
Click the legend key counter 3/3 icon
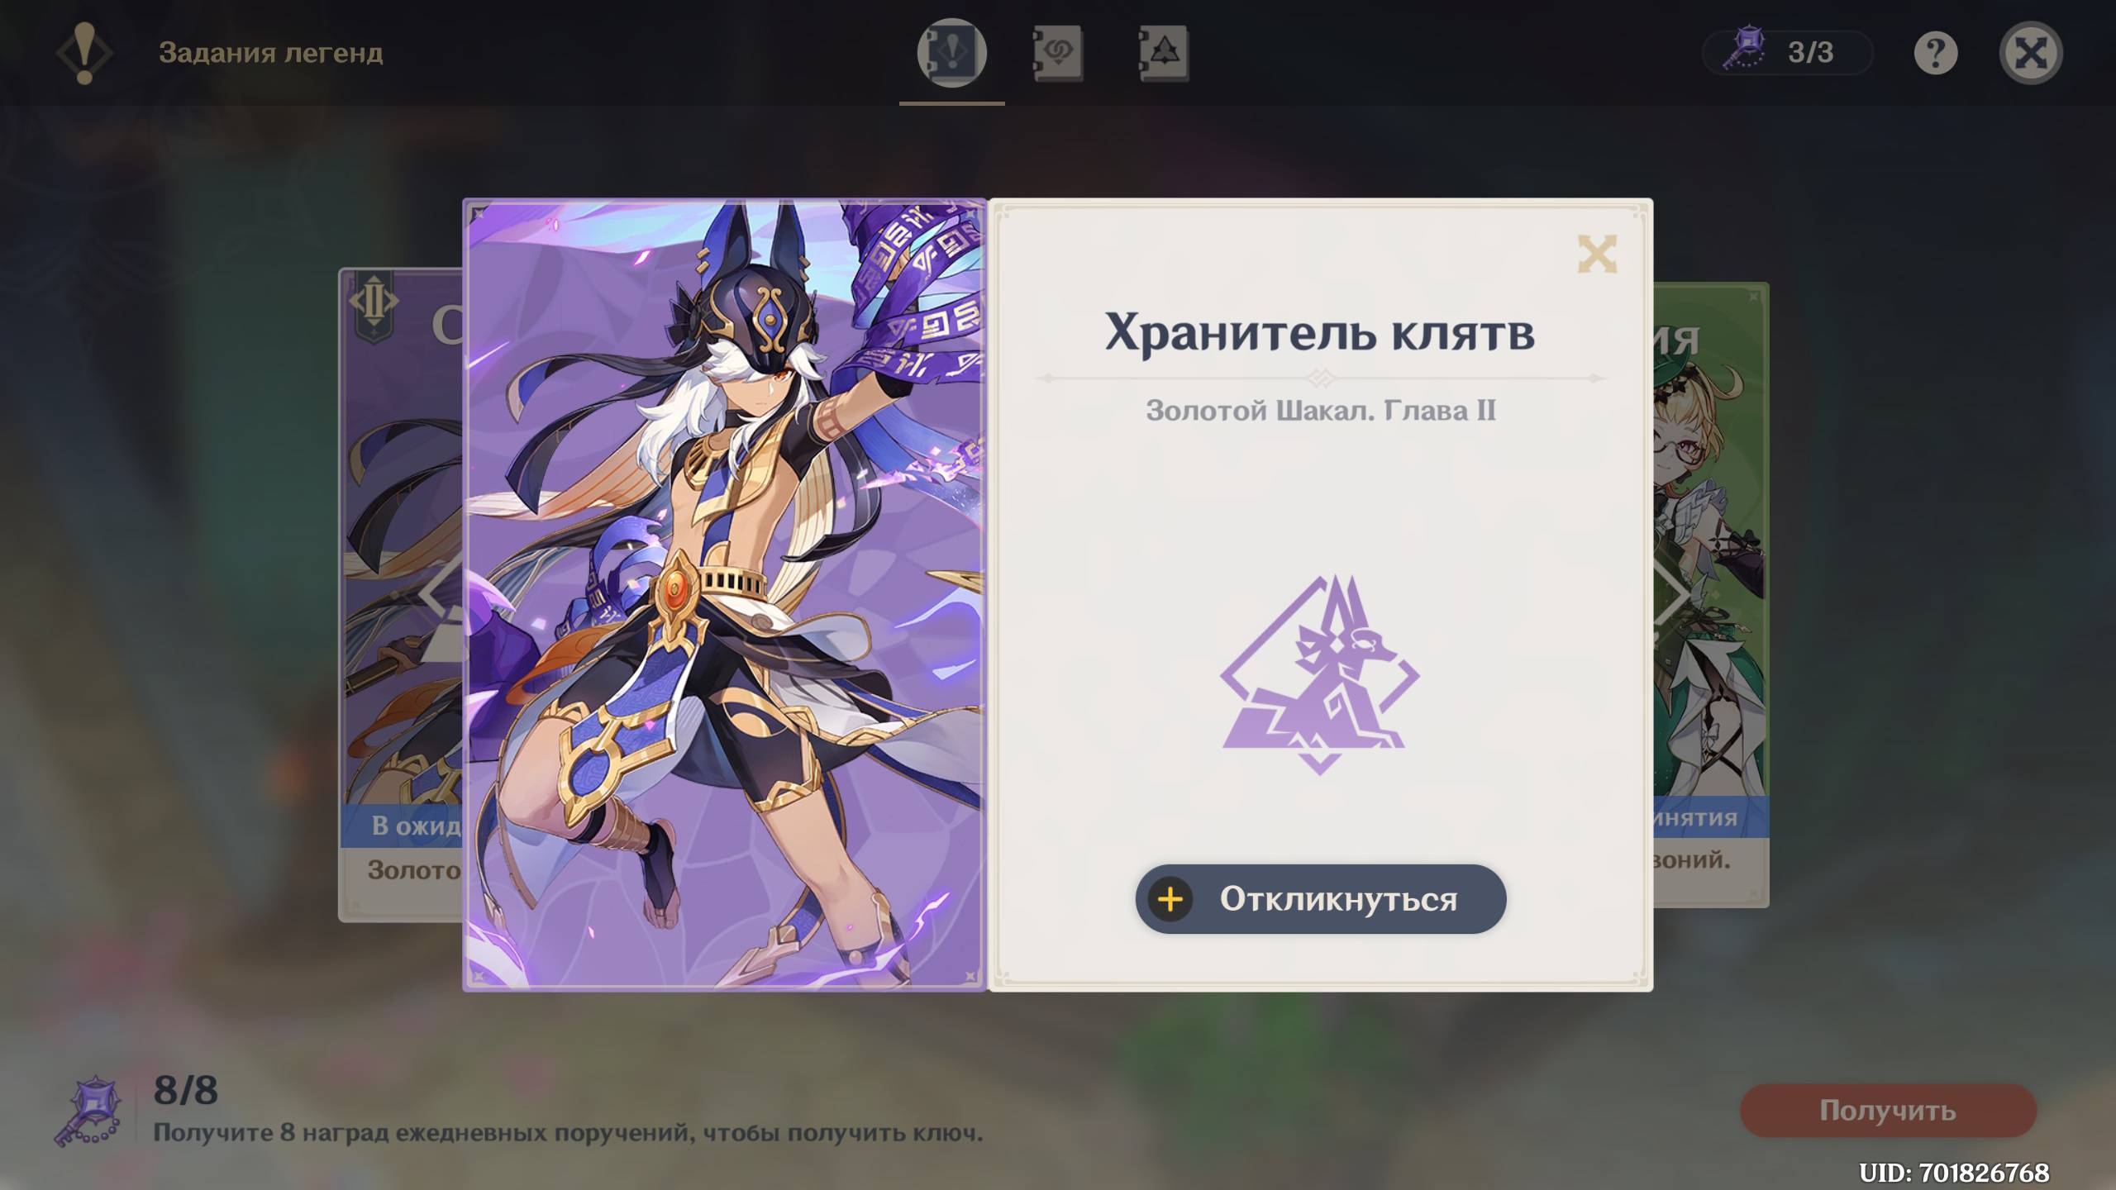tap(1744, 51)
